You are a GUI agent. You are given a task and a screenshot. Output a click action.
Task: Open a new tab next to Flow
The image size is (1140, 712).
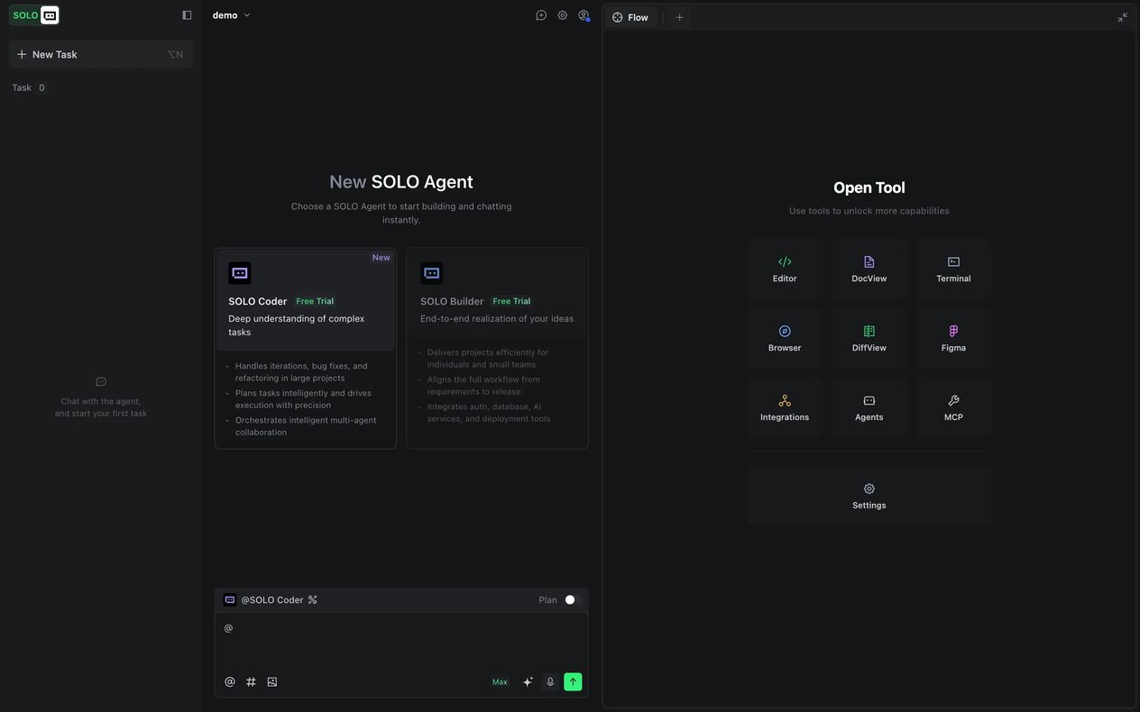[x=679, y=16]
